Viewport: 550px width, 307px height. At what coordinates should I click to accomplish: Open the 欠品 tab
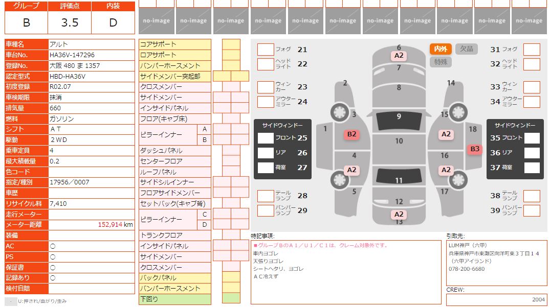pos(466,49)
